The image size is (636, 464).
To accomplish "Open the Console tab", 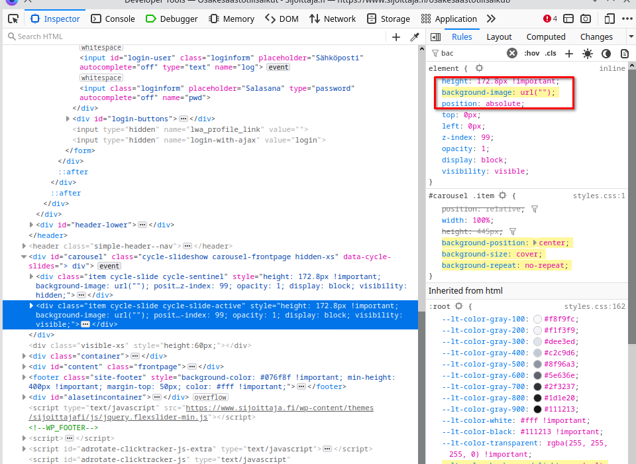I will pyautogui.click(x=113, y=19).
